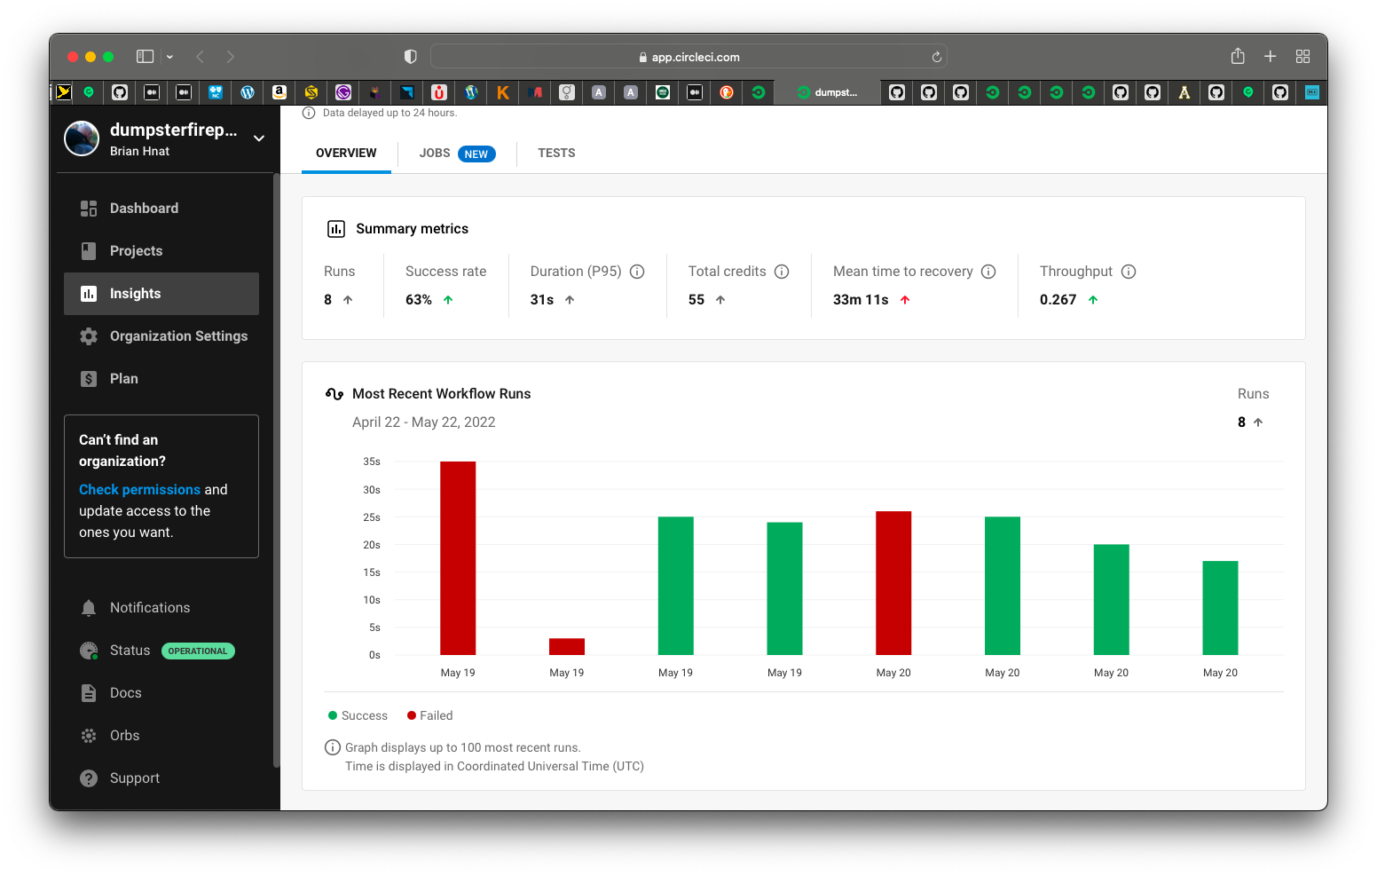The height and width of the screenshot is (876, 1377).
Task: Switch to the OVERVIEW tab
Action: point(346,154)
